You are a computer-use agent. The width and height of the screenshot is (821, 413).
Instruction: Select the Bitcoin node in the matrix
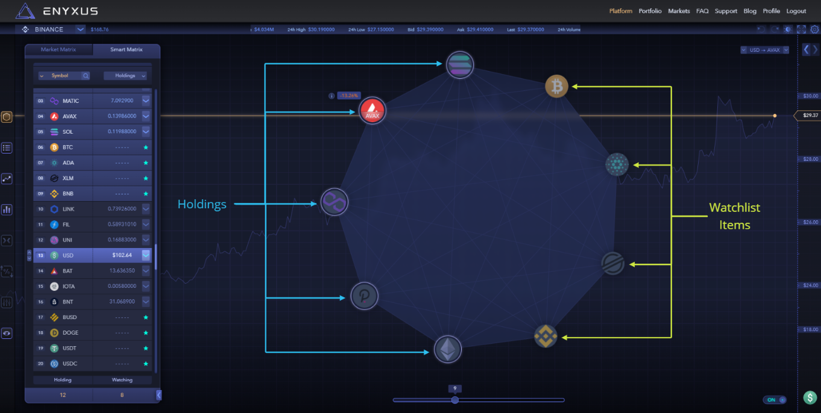[x=557, y=87]
